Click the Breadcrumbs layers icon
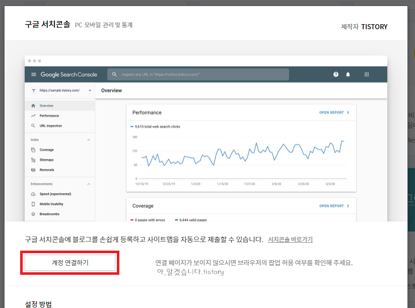Viewport: 415px width, 308px height. pyautogui.click(x=33, y=214)
